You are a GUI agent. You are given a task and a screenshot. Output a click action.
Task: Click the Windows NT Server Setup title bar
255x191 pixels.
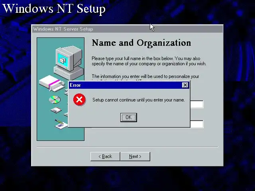tap(127, 29)
